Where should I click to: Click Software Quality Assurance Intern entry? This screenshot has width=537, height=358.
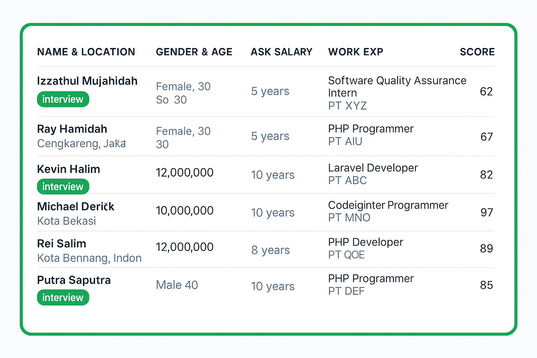[x=397, y=87]
